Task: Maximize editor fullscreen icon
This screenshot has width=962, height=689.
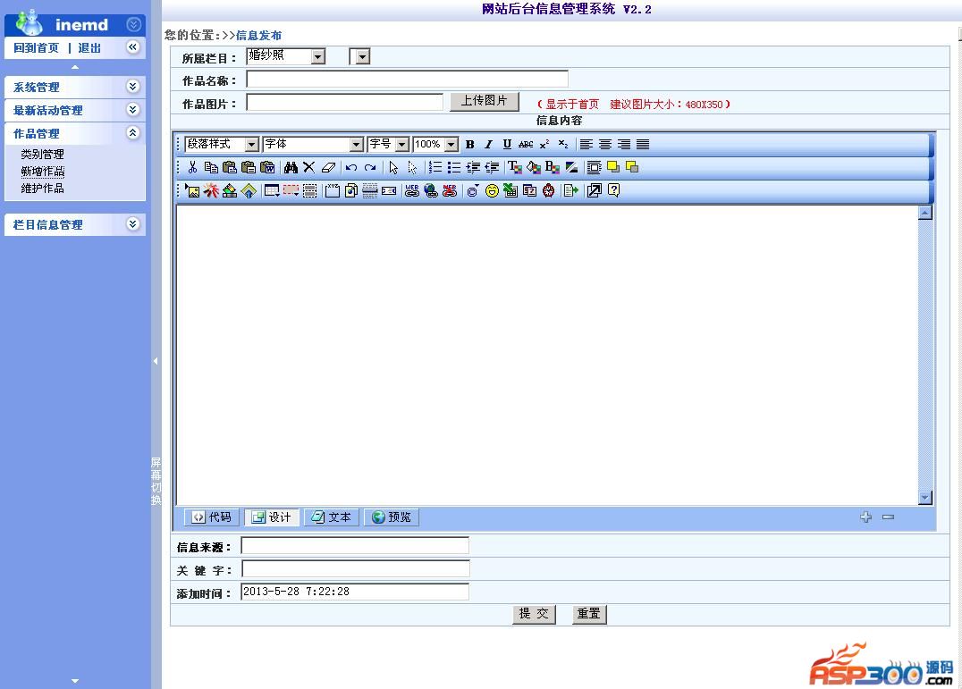Action: tap(594, 190)
